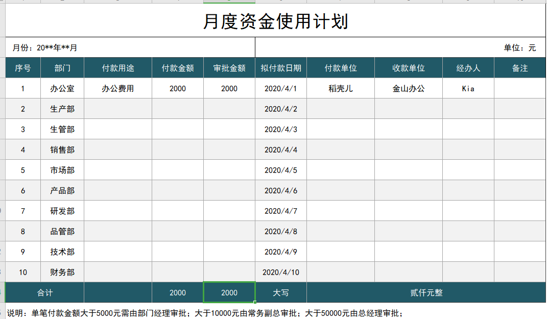
Task: Select the title cell 月度资金使用计划
Action: coord(273,21)
